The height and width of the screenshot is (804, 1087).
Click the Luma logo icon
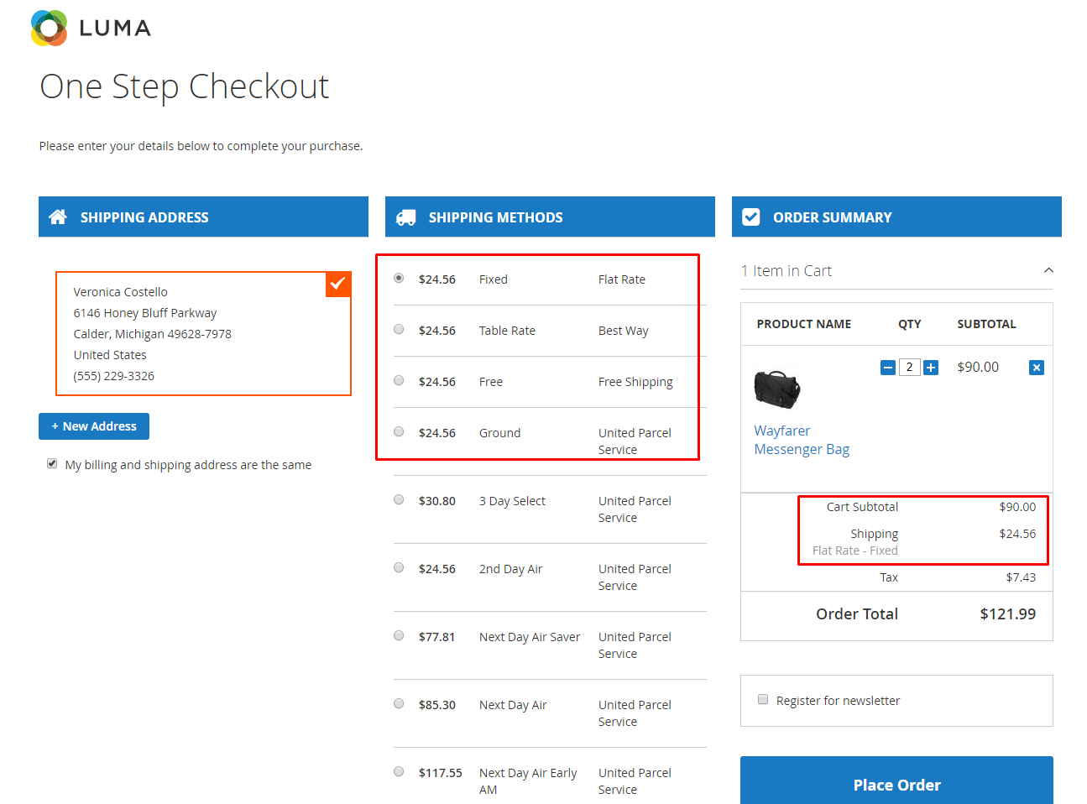[x=49, y=28]
